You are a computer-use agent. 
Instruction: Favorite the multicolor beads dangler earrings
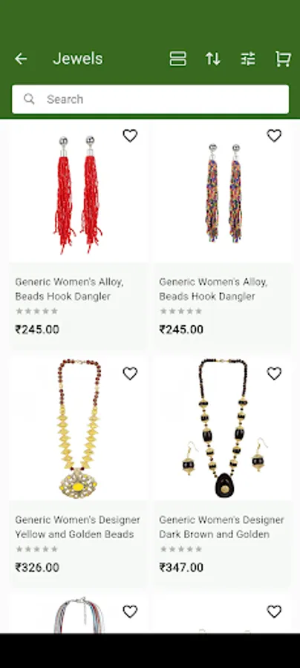(274, 136)
